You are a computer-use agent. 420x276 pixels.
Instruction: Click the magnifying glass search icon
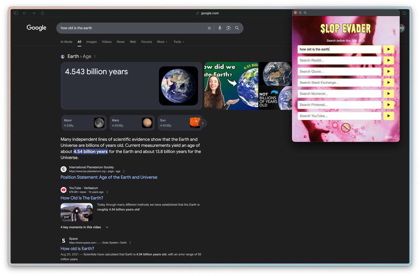coord(237,28)
